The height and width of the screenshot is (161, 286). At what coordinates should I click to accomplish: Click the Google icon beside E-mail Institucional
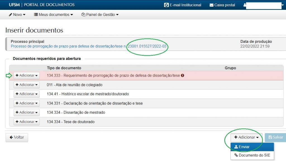point(166,5)
